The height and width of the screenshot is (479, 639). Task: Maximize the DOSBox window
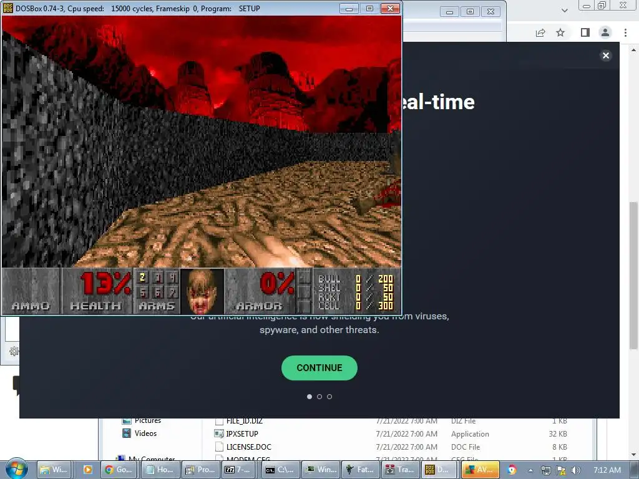point(369,9)
